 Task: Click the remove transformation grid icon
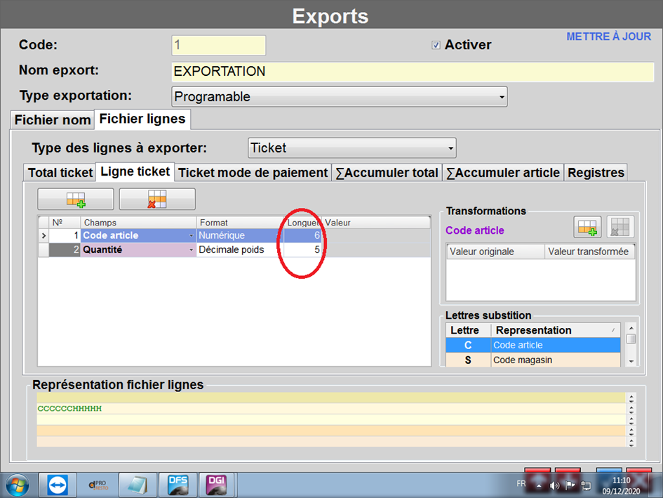[x=620, y=227]
